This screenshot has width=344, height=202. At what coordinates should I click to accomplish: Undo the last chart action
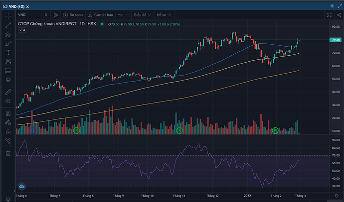[x=120, y=15]
